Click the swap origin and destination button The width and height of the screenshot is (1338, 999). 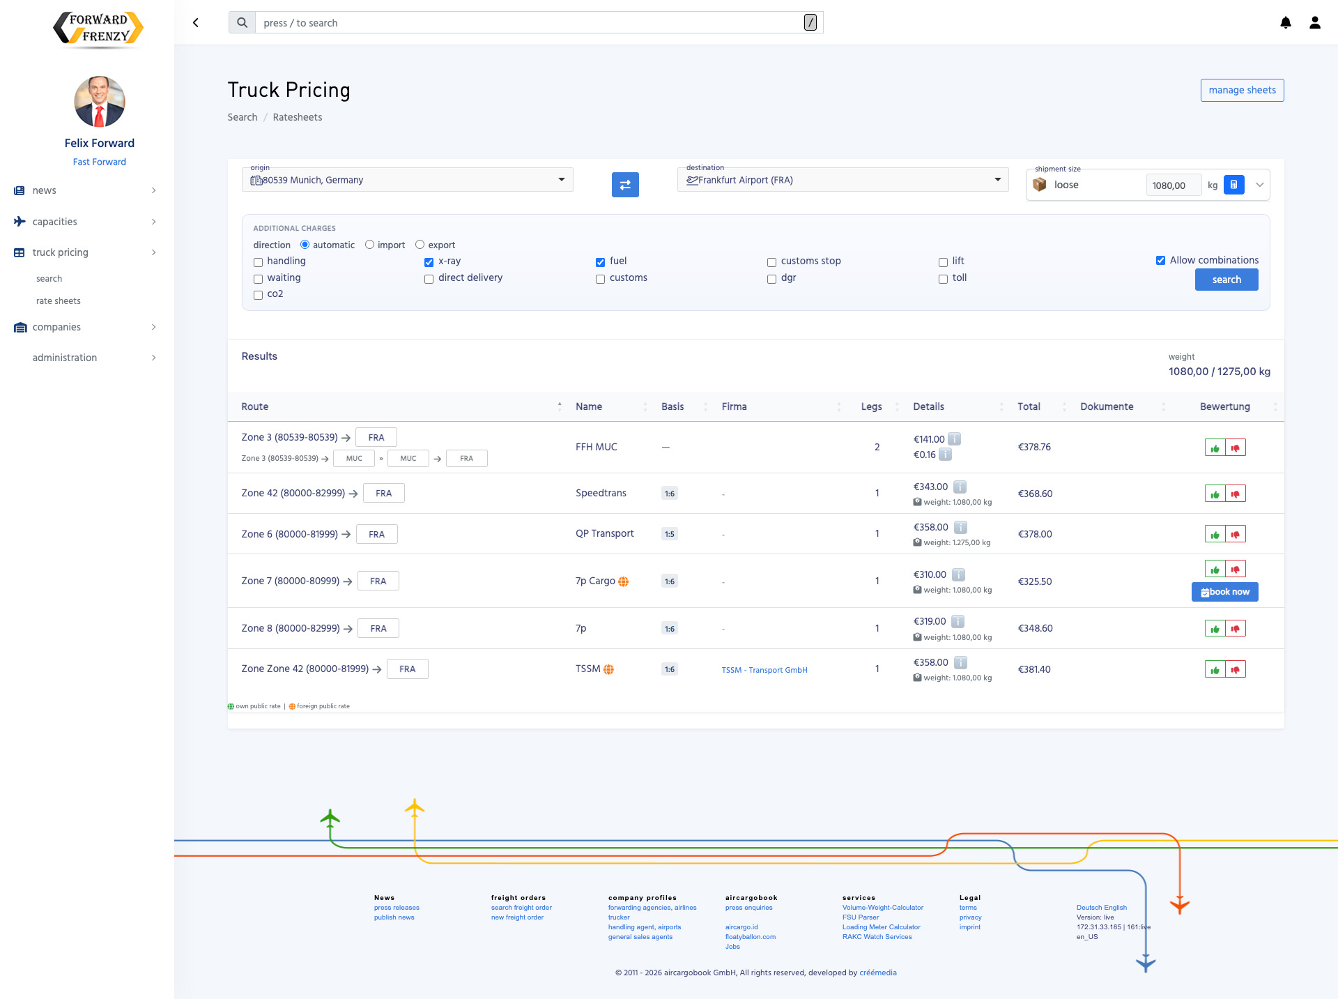coord(625,185)
